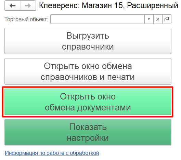Screen dimensions: 181x160
Task: Launch the highlighted green document exchange button
Action: coord(88,102)
